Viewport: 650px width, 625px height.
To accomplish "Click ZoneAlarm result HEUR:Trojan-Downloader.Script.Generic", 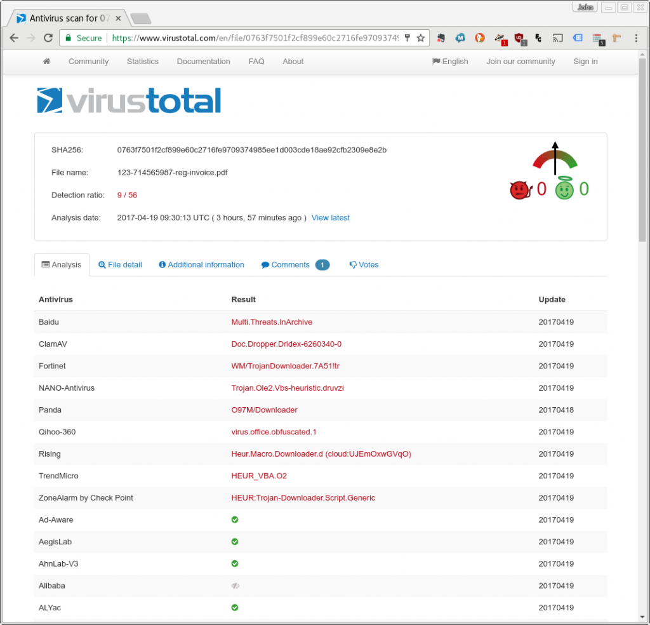I will [x=303, y=498].
